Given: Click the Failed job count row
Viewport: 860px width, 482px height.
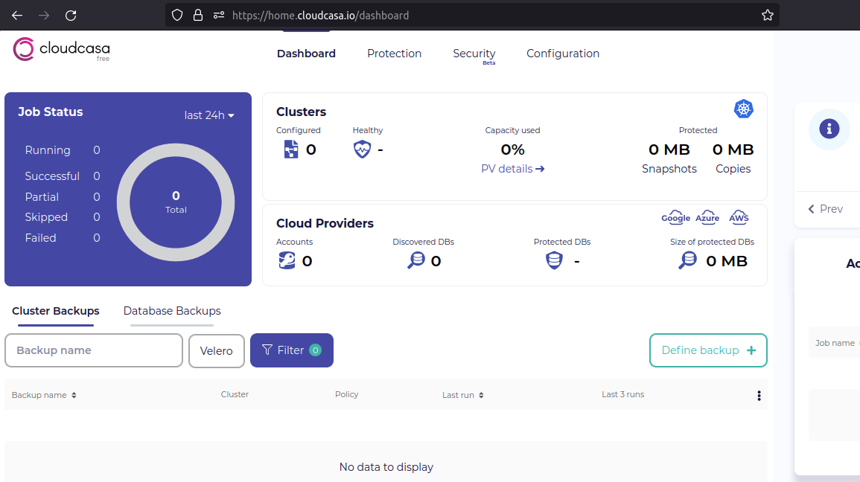Looking at the screenshot, I should point(63,238).
